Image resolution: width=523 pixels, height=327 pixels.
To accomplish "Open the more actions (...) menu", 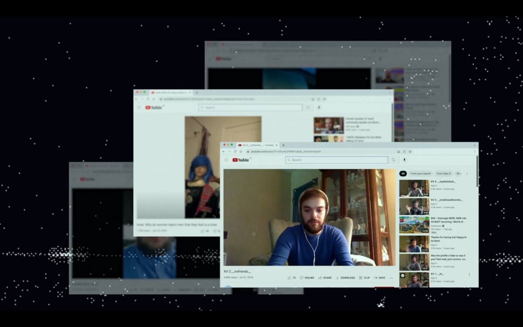I will [x=391, y=277].
